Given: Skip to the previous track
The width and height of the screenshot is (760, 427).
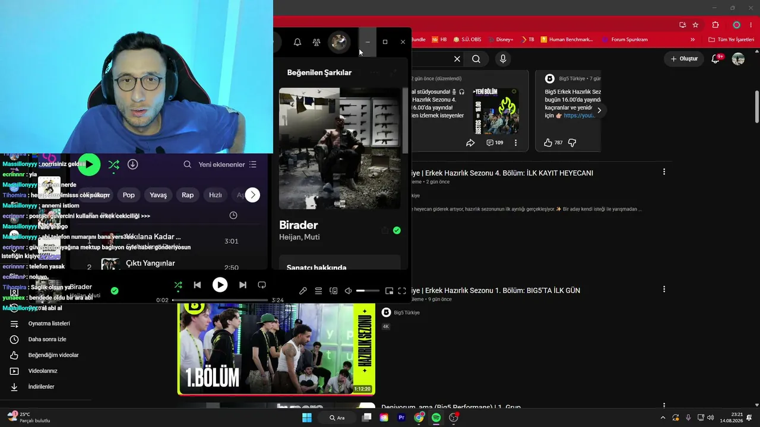Looking at the screenshot, I should tap(198, 285).
